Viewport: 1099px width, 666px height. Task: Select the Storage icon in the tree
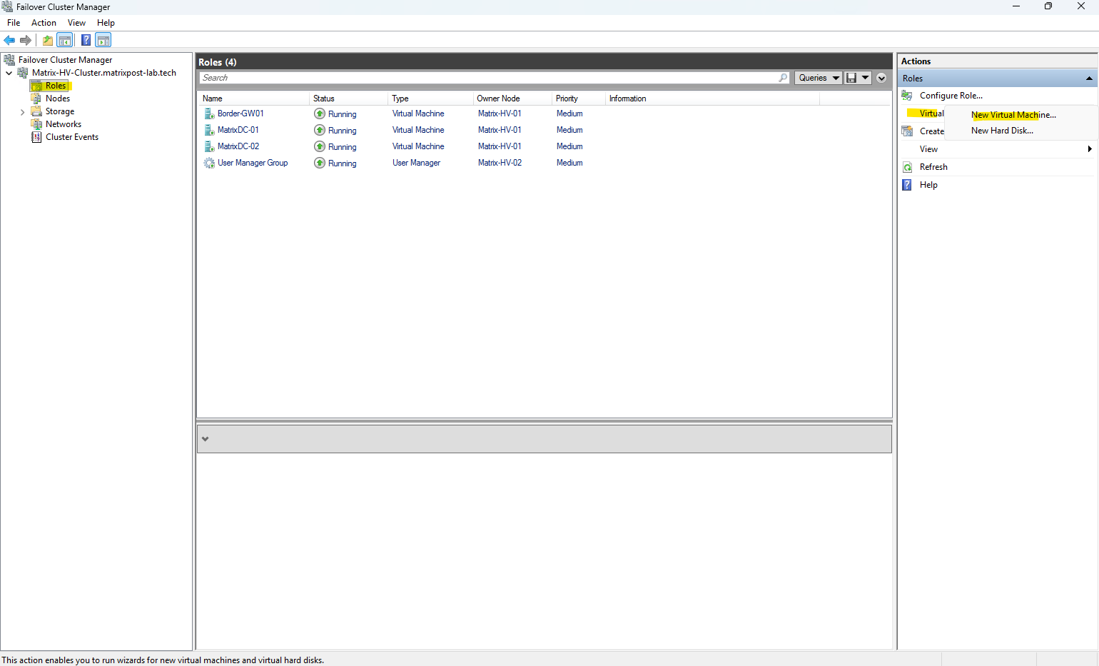(36, 111)
